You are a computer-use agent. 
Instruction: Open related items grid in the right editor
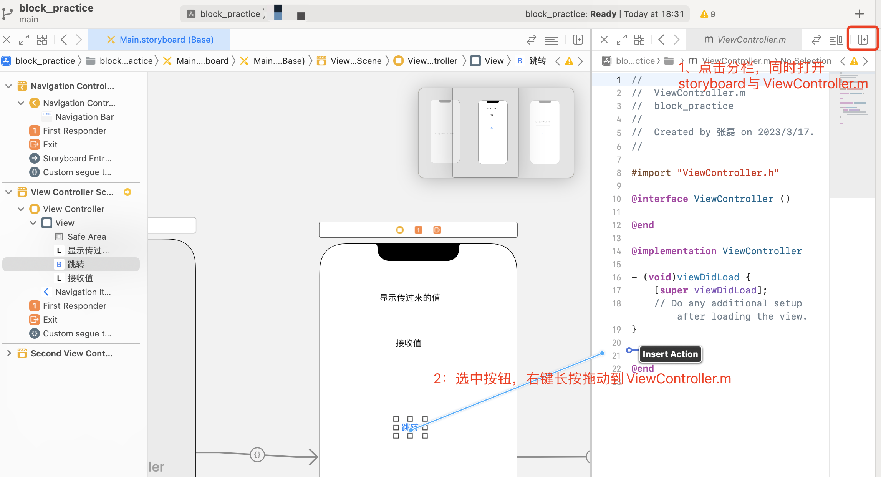tap(639, 40)
